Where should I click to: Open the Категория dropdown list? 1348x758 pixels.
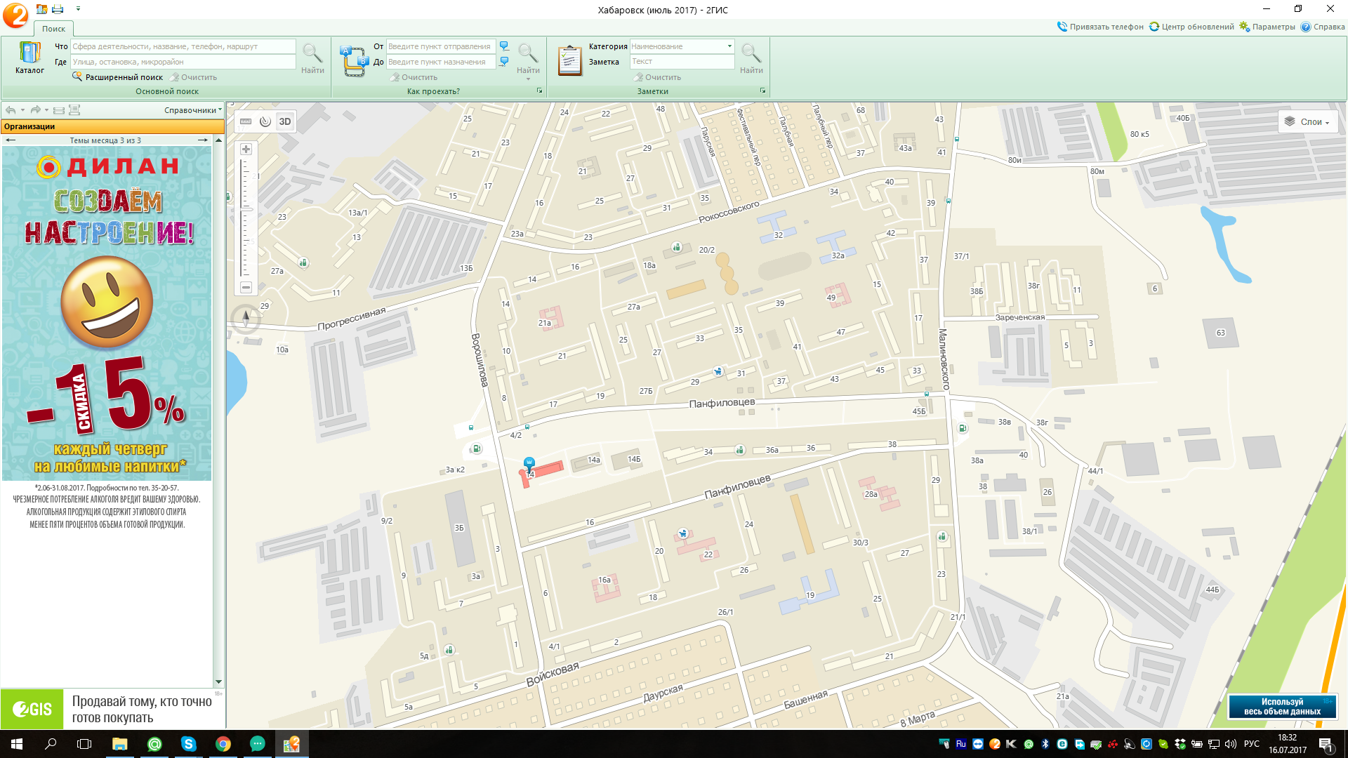pos(729,46)
